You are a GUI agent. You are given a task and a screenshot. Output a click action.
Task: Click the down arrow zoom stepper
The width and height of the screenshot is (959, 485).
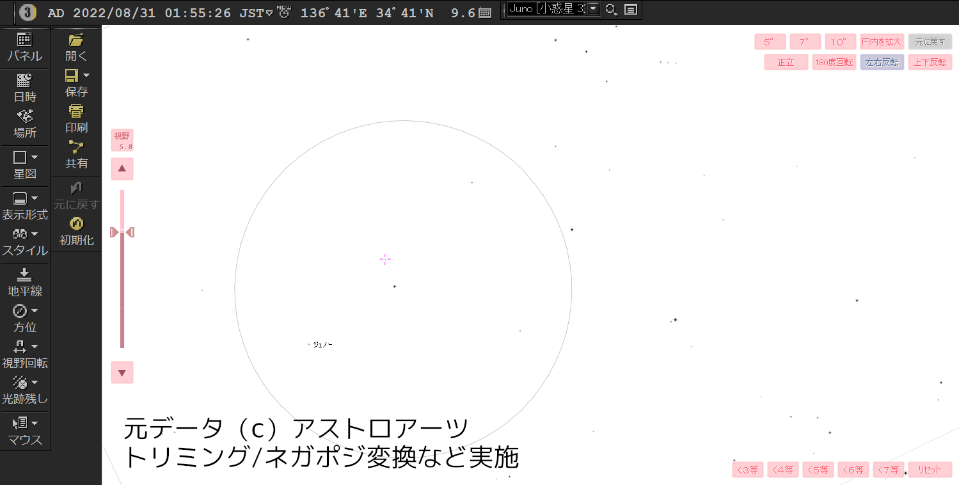pos(122,372)
